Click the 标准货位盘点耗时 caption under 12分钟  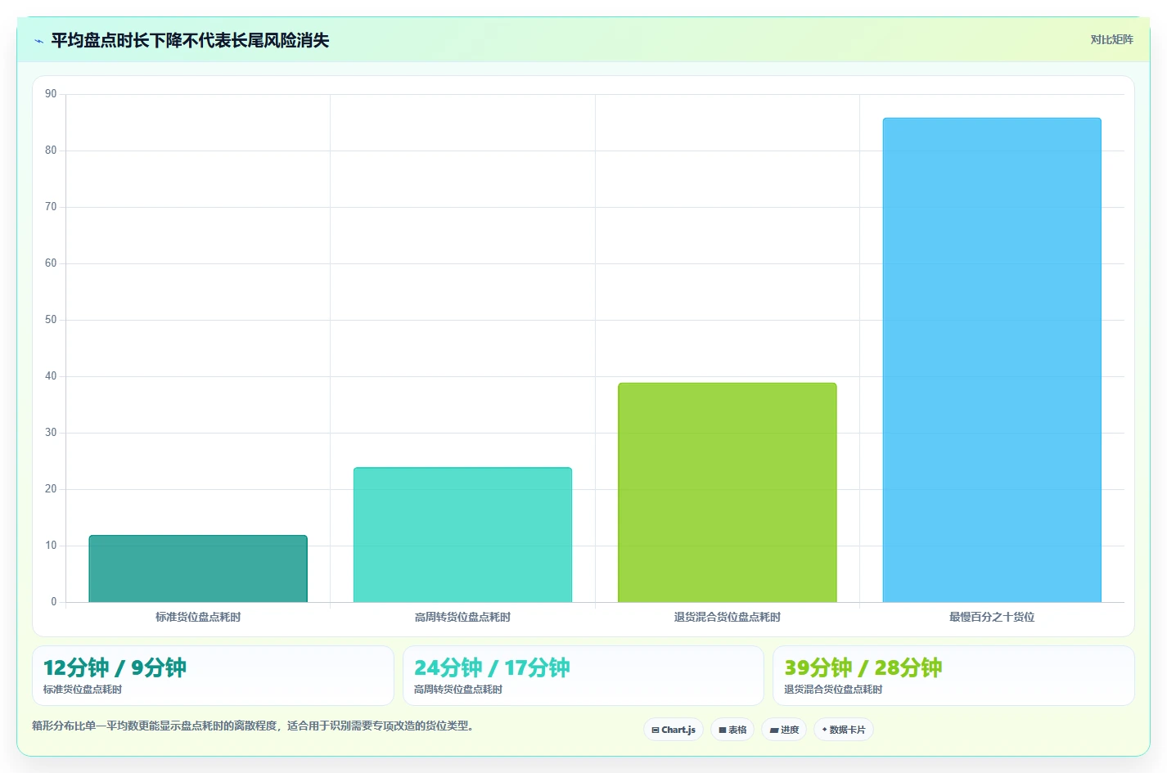(x=83, y=690)
